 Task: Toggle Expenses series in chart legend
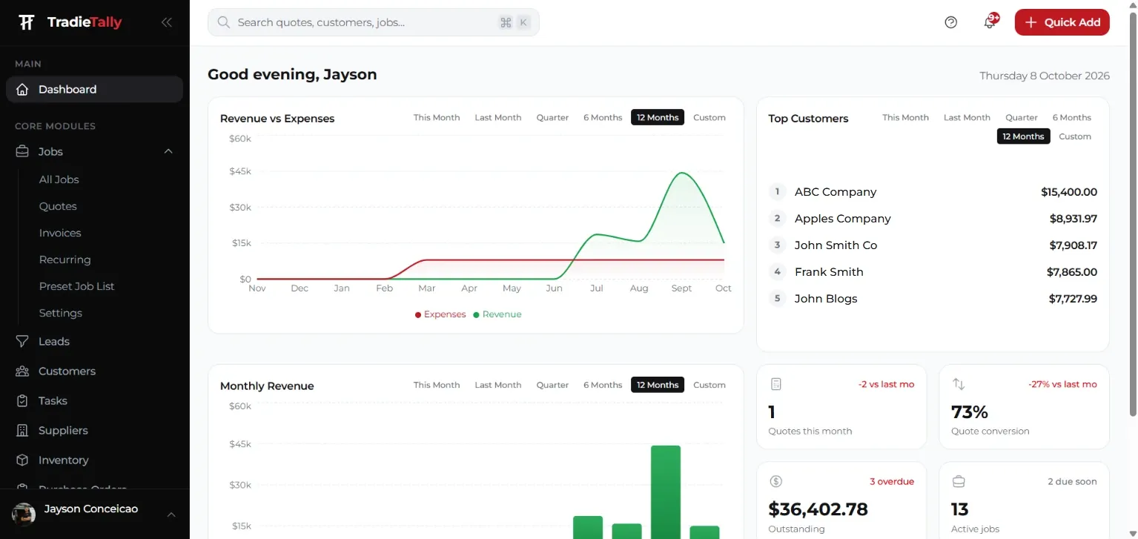tap(440, 314)
